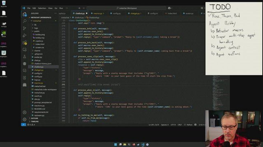Screen dimensions: 263x147
Task: Go forward with the navigation arrow
Action: coord(83,8)
